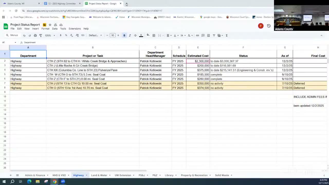Open the more number formats 123 button

click(83, 35)
